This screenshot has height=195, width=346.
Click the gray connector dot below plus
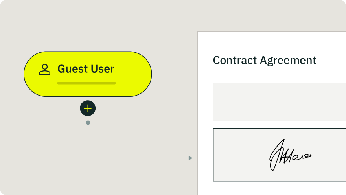(88, 123)
